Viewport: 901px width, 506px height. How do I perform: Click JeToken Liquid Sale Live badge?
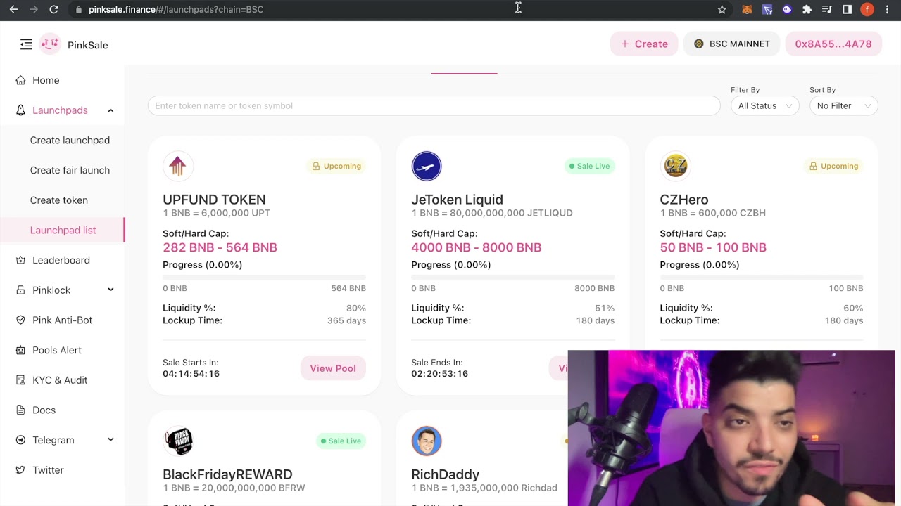click(x=589, y=166)
